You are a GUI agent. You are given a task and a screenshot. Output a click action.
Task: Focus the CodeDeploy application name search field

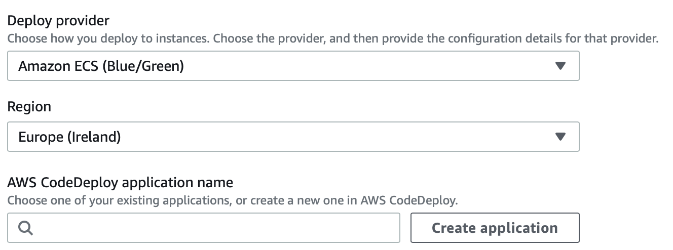[213, 228]
